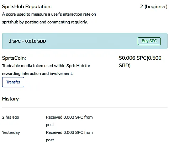Select the 2 hrs ago history entry

[10, 117]
